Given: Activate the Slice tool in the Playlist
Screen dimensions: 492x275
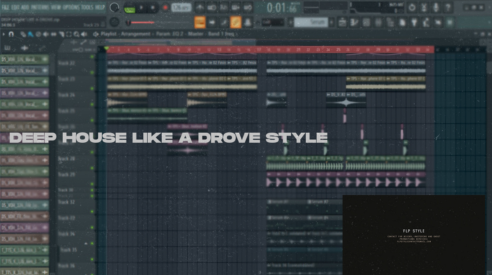Looking at the screenshot, I should (x=62, y=34).
